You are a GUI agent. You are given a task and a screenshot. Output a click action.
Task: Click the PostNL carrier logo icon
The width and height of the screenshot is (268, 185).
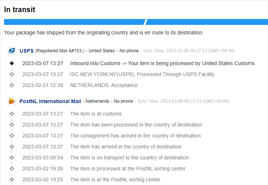click(x=12, y=101)
